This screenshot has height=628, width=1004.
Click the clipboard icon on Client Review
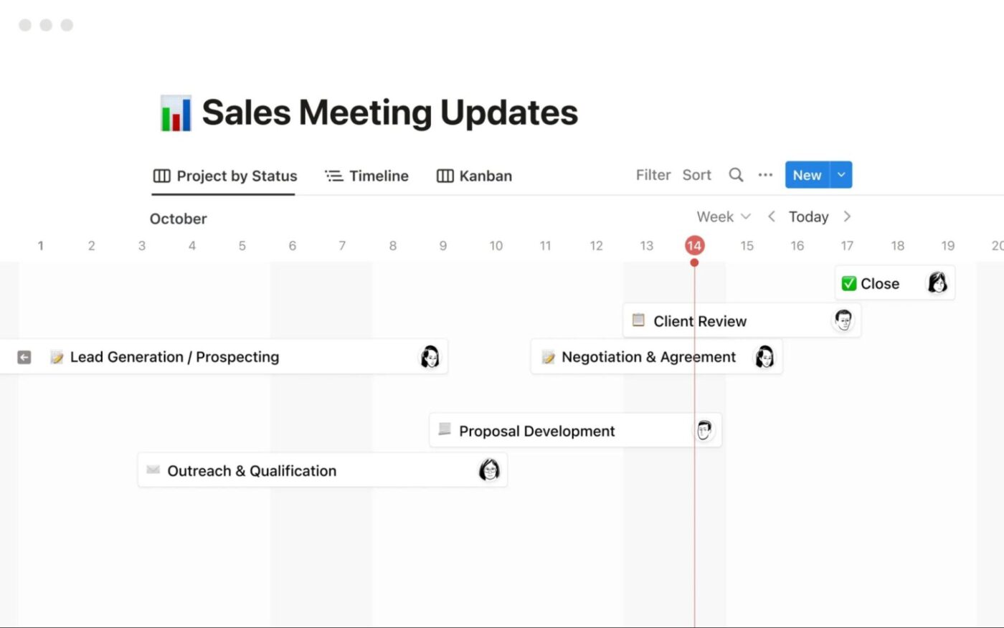pyautogui.click(x=638, y=320)
